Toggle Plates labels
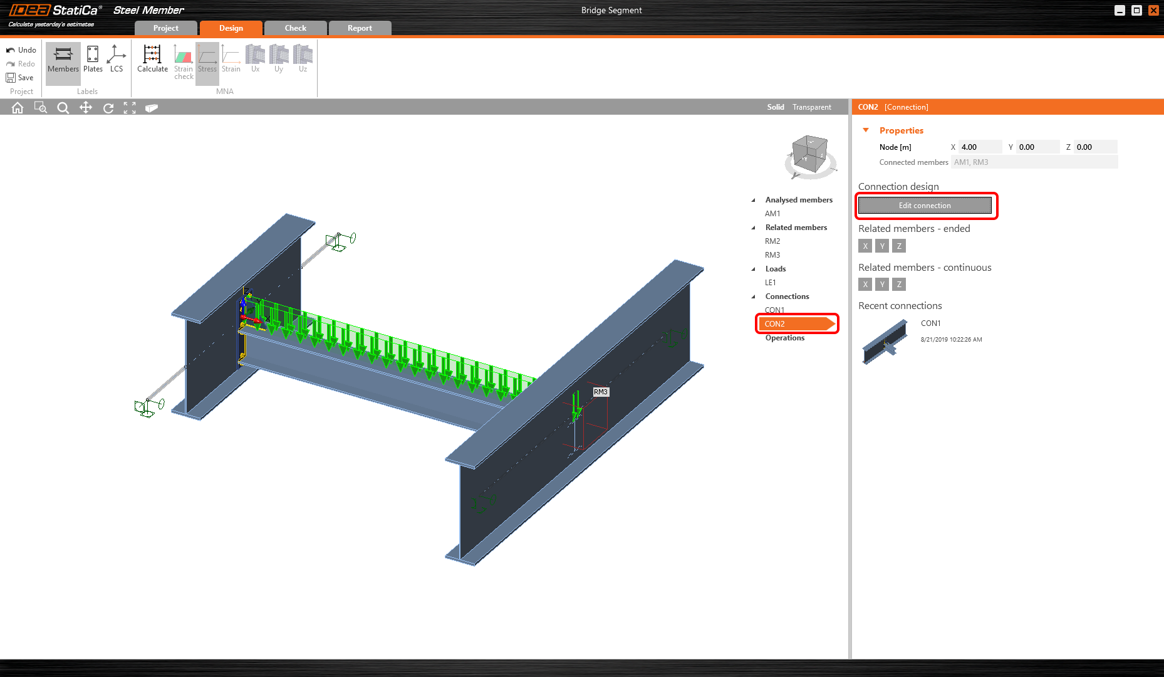The image size is (1164, 677). click(93, 60)
